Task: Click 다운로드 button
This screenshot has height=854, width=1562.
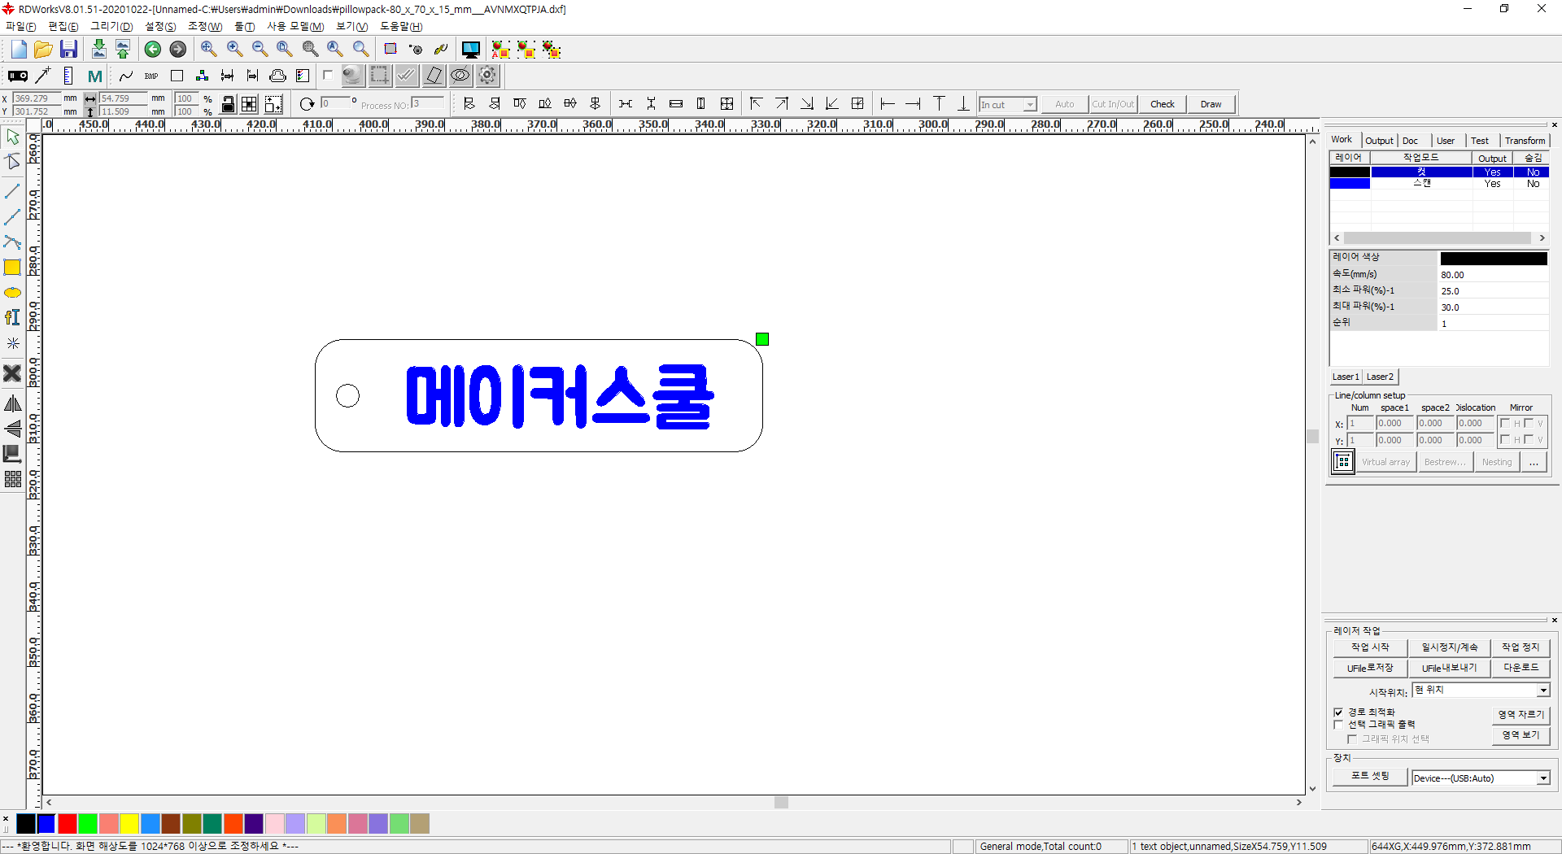Action: [x=1521, y=668]
